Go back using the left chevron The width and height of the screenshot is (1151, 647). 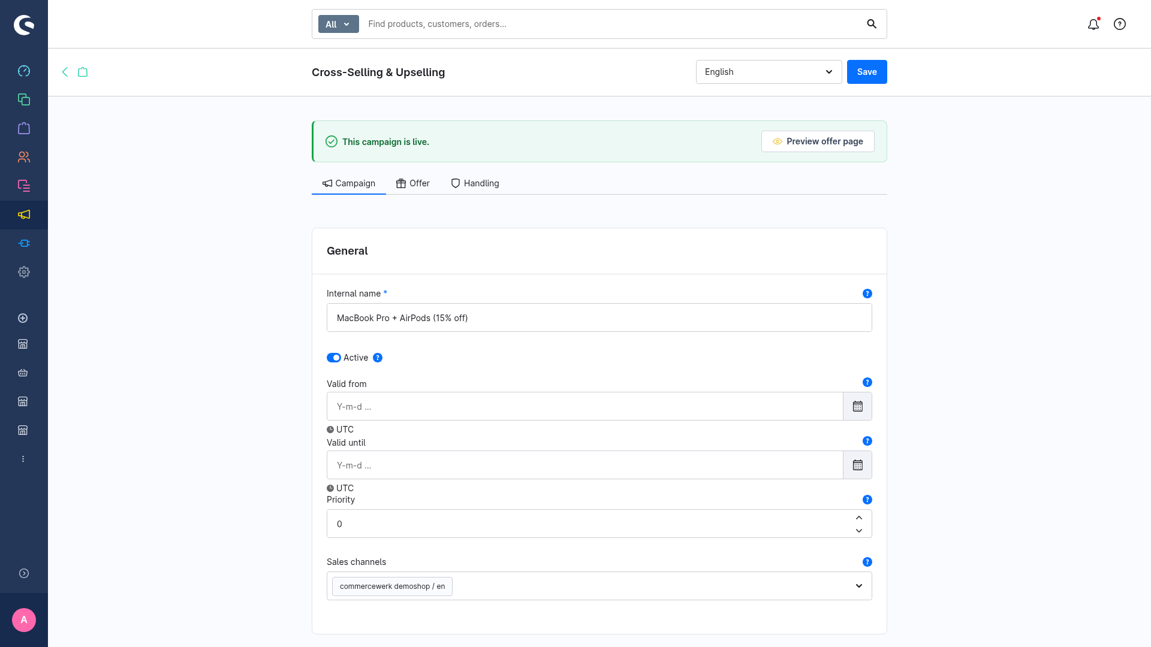[65, 72]
